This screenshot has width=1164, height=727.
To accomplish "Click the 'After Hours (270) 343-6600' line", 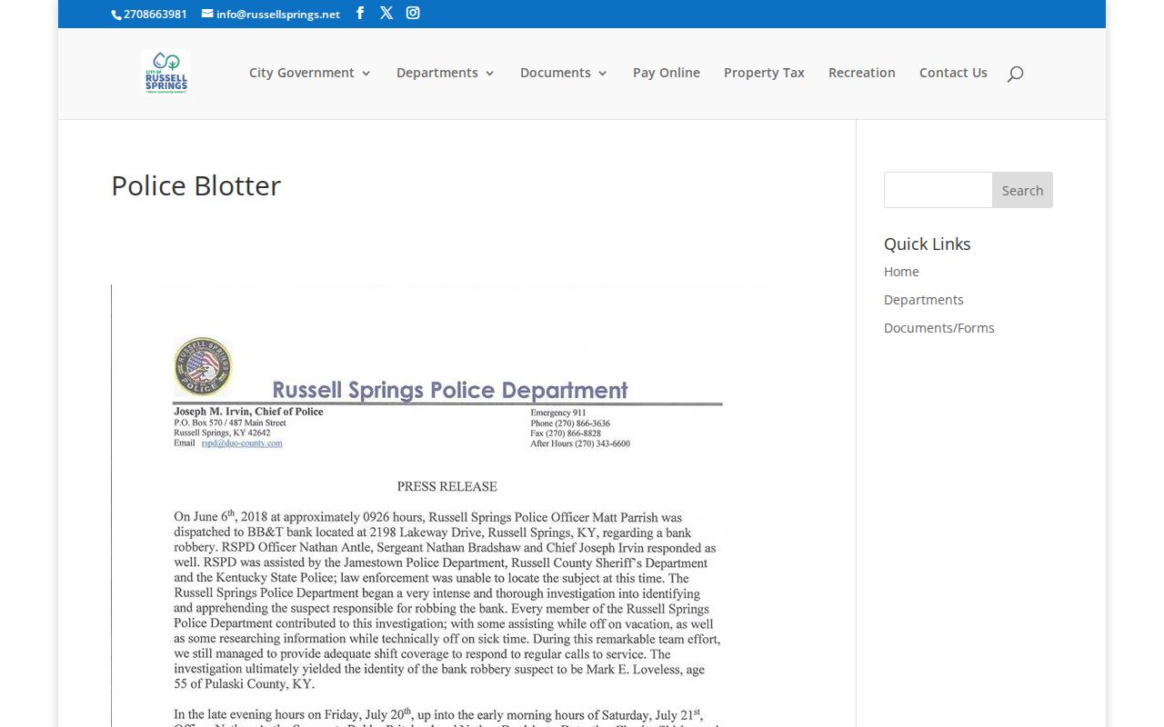I will [580, 443].
